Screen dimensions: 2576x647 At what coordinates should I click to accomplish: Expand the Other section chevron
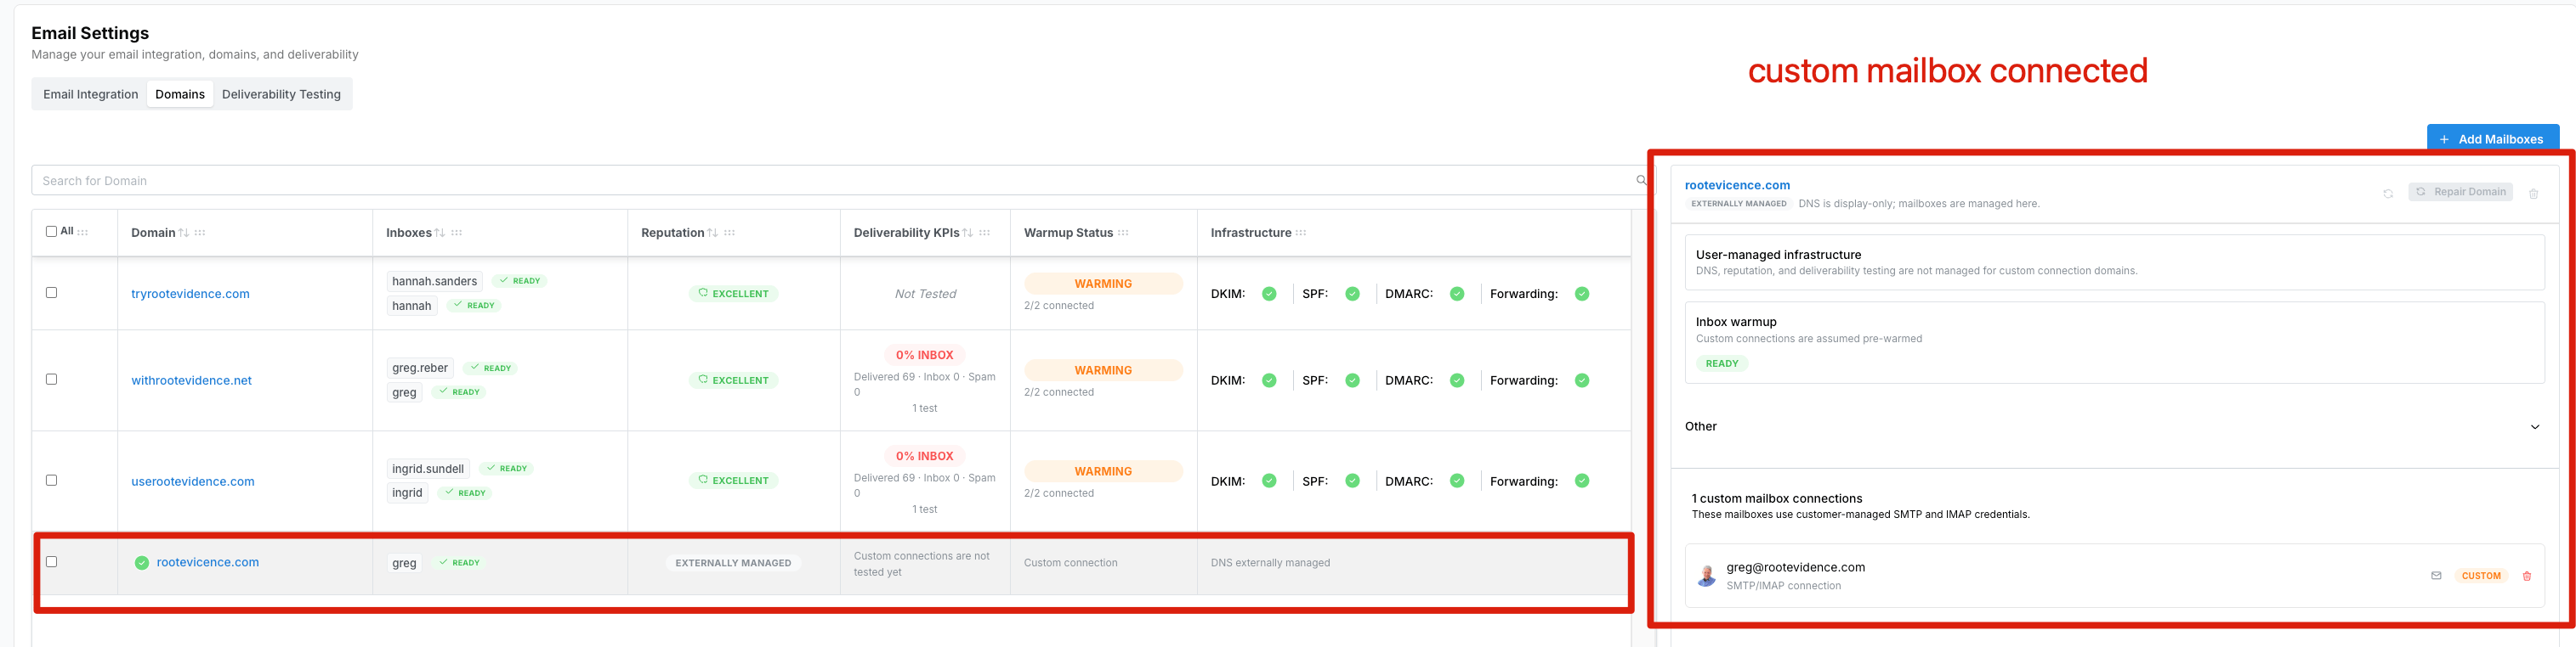pyautogui.click(x=2535, y=427)
